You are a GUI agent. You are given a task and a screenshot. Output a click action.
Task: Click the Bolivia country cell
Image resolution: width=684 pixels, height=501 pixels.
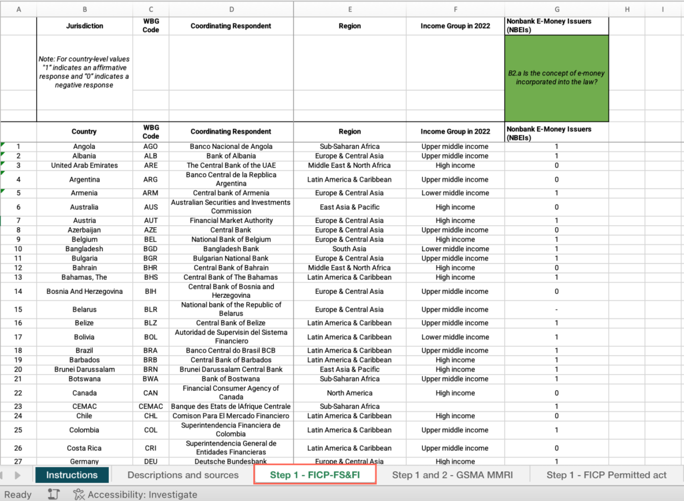[x=84, y=337]
